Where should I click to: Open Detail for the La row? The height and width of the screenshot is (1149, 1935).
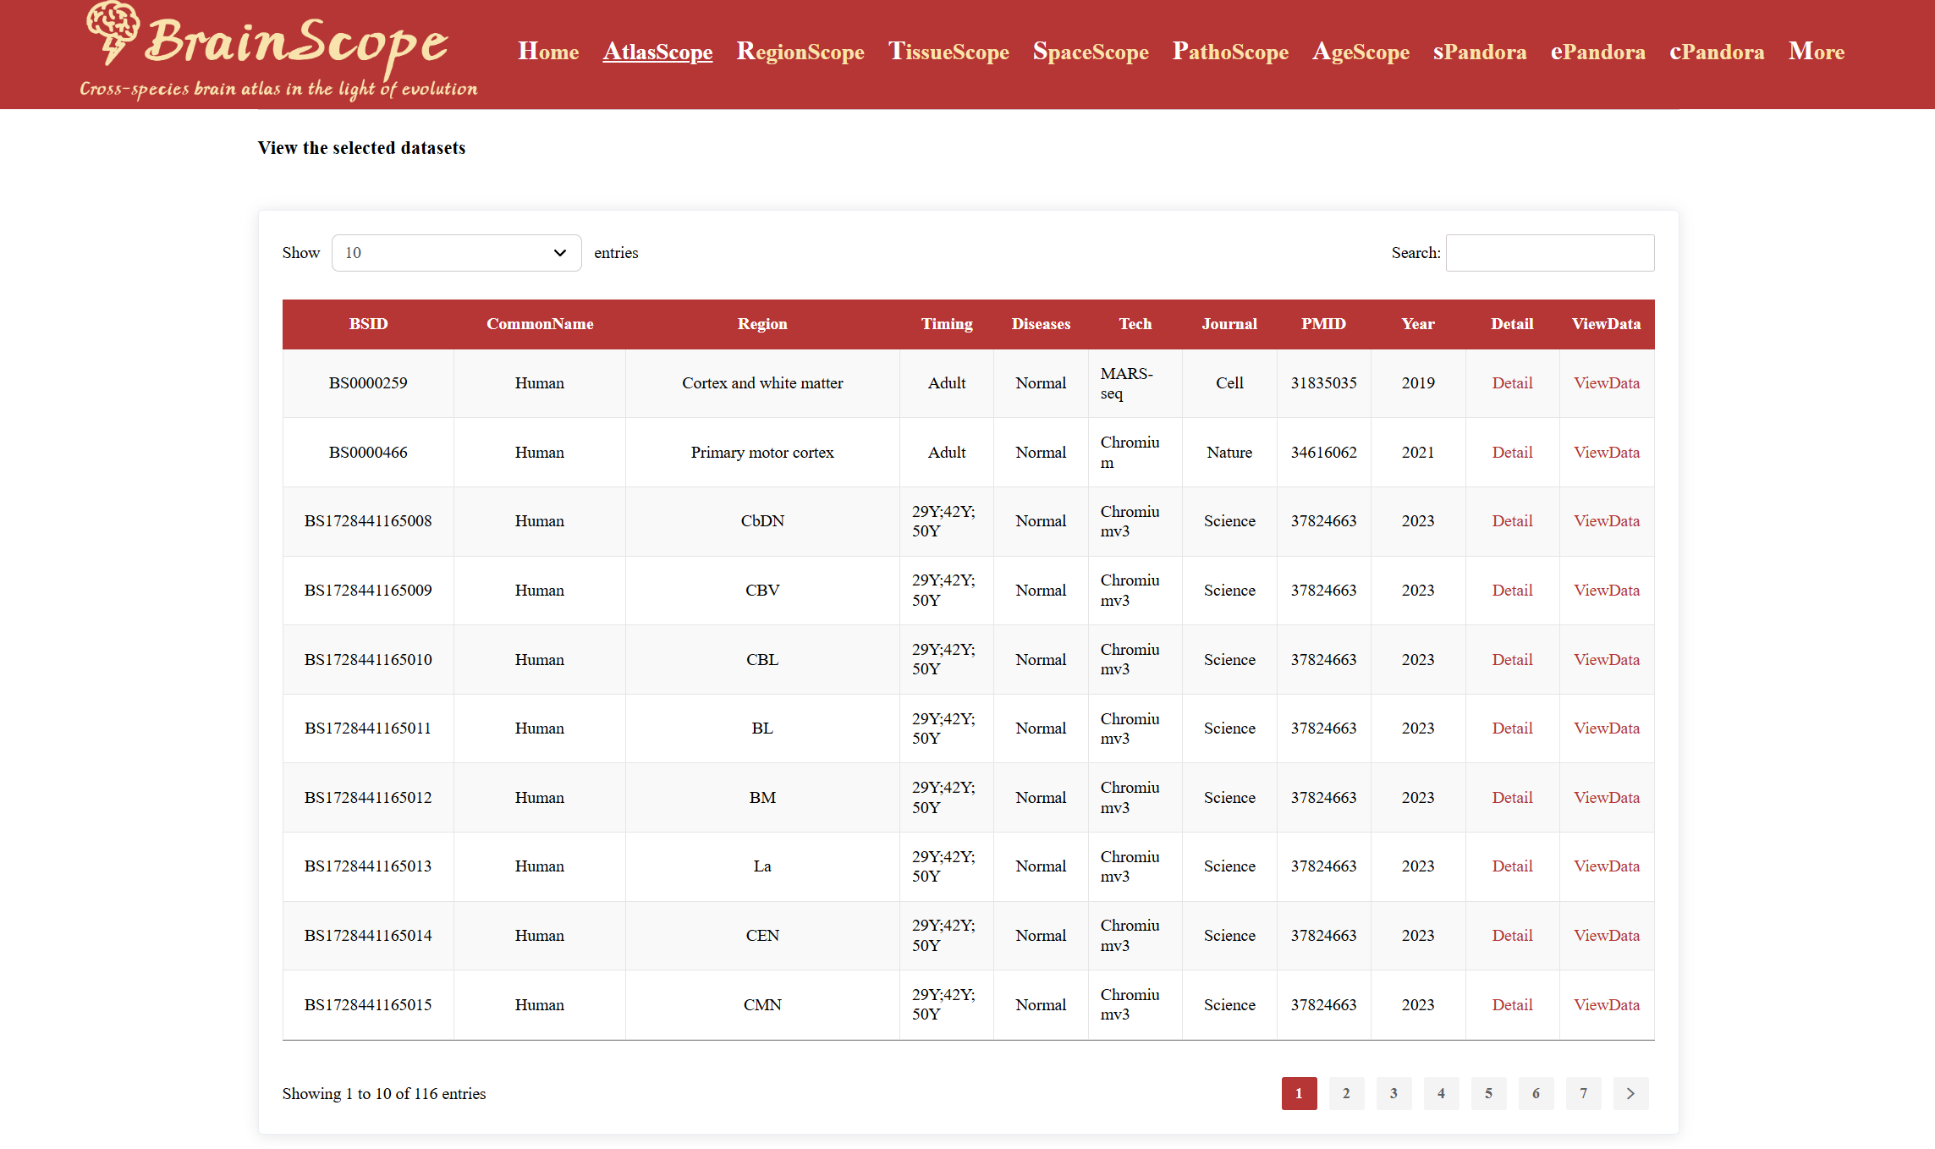(1512, 866)
